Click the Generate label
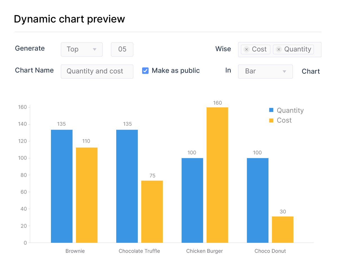 [x=30, y=48]
